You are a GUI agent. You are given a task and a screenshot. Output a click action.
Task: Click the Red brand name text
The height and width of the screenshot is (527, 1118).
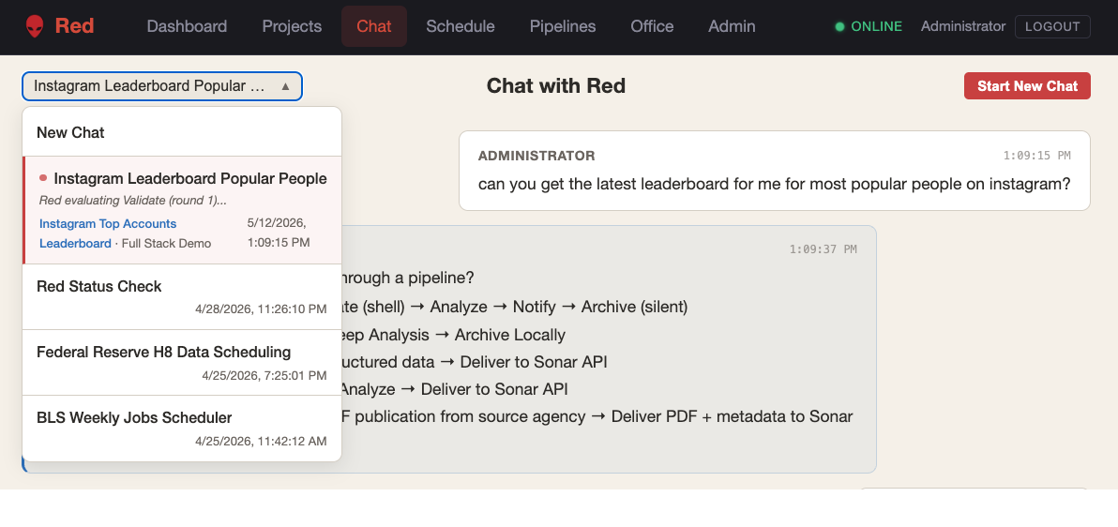(x=74, y=26)
